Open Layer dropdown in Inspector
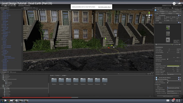183x103 pixels. click(x=177, y=12)
